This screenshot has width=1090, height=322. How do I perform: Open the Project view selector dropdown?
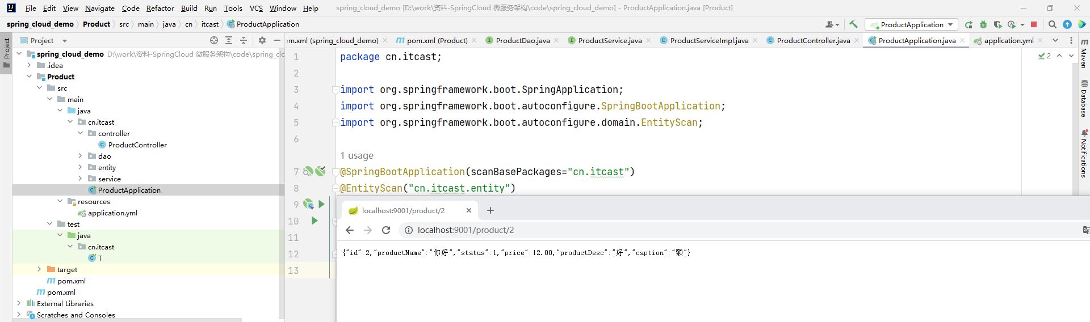(43, 40)
